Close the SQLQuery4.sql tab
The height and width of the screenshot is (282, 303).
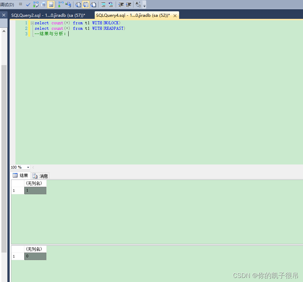click(175, 15)
